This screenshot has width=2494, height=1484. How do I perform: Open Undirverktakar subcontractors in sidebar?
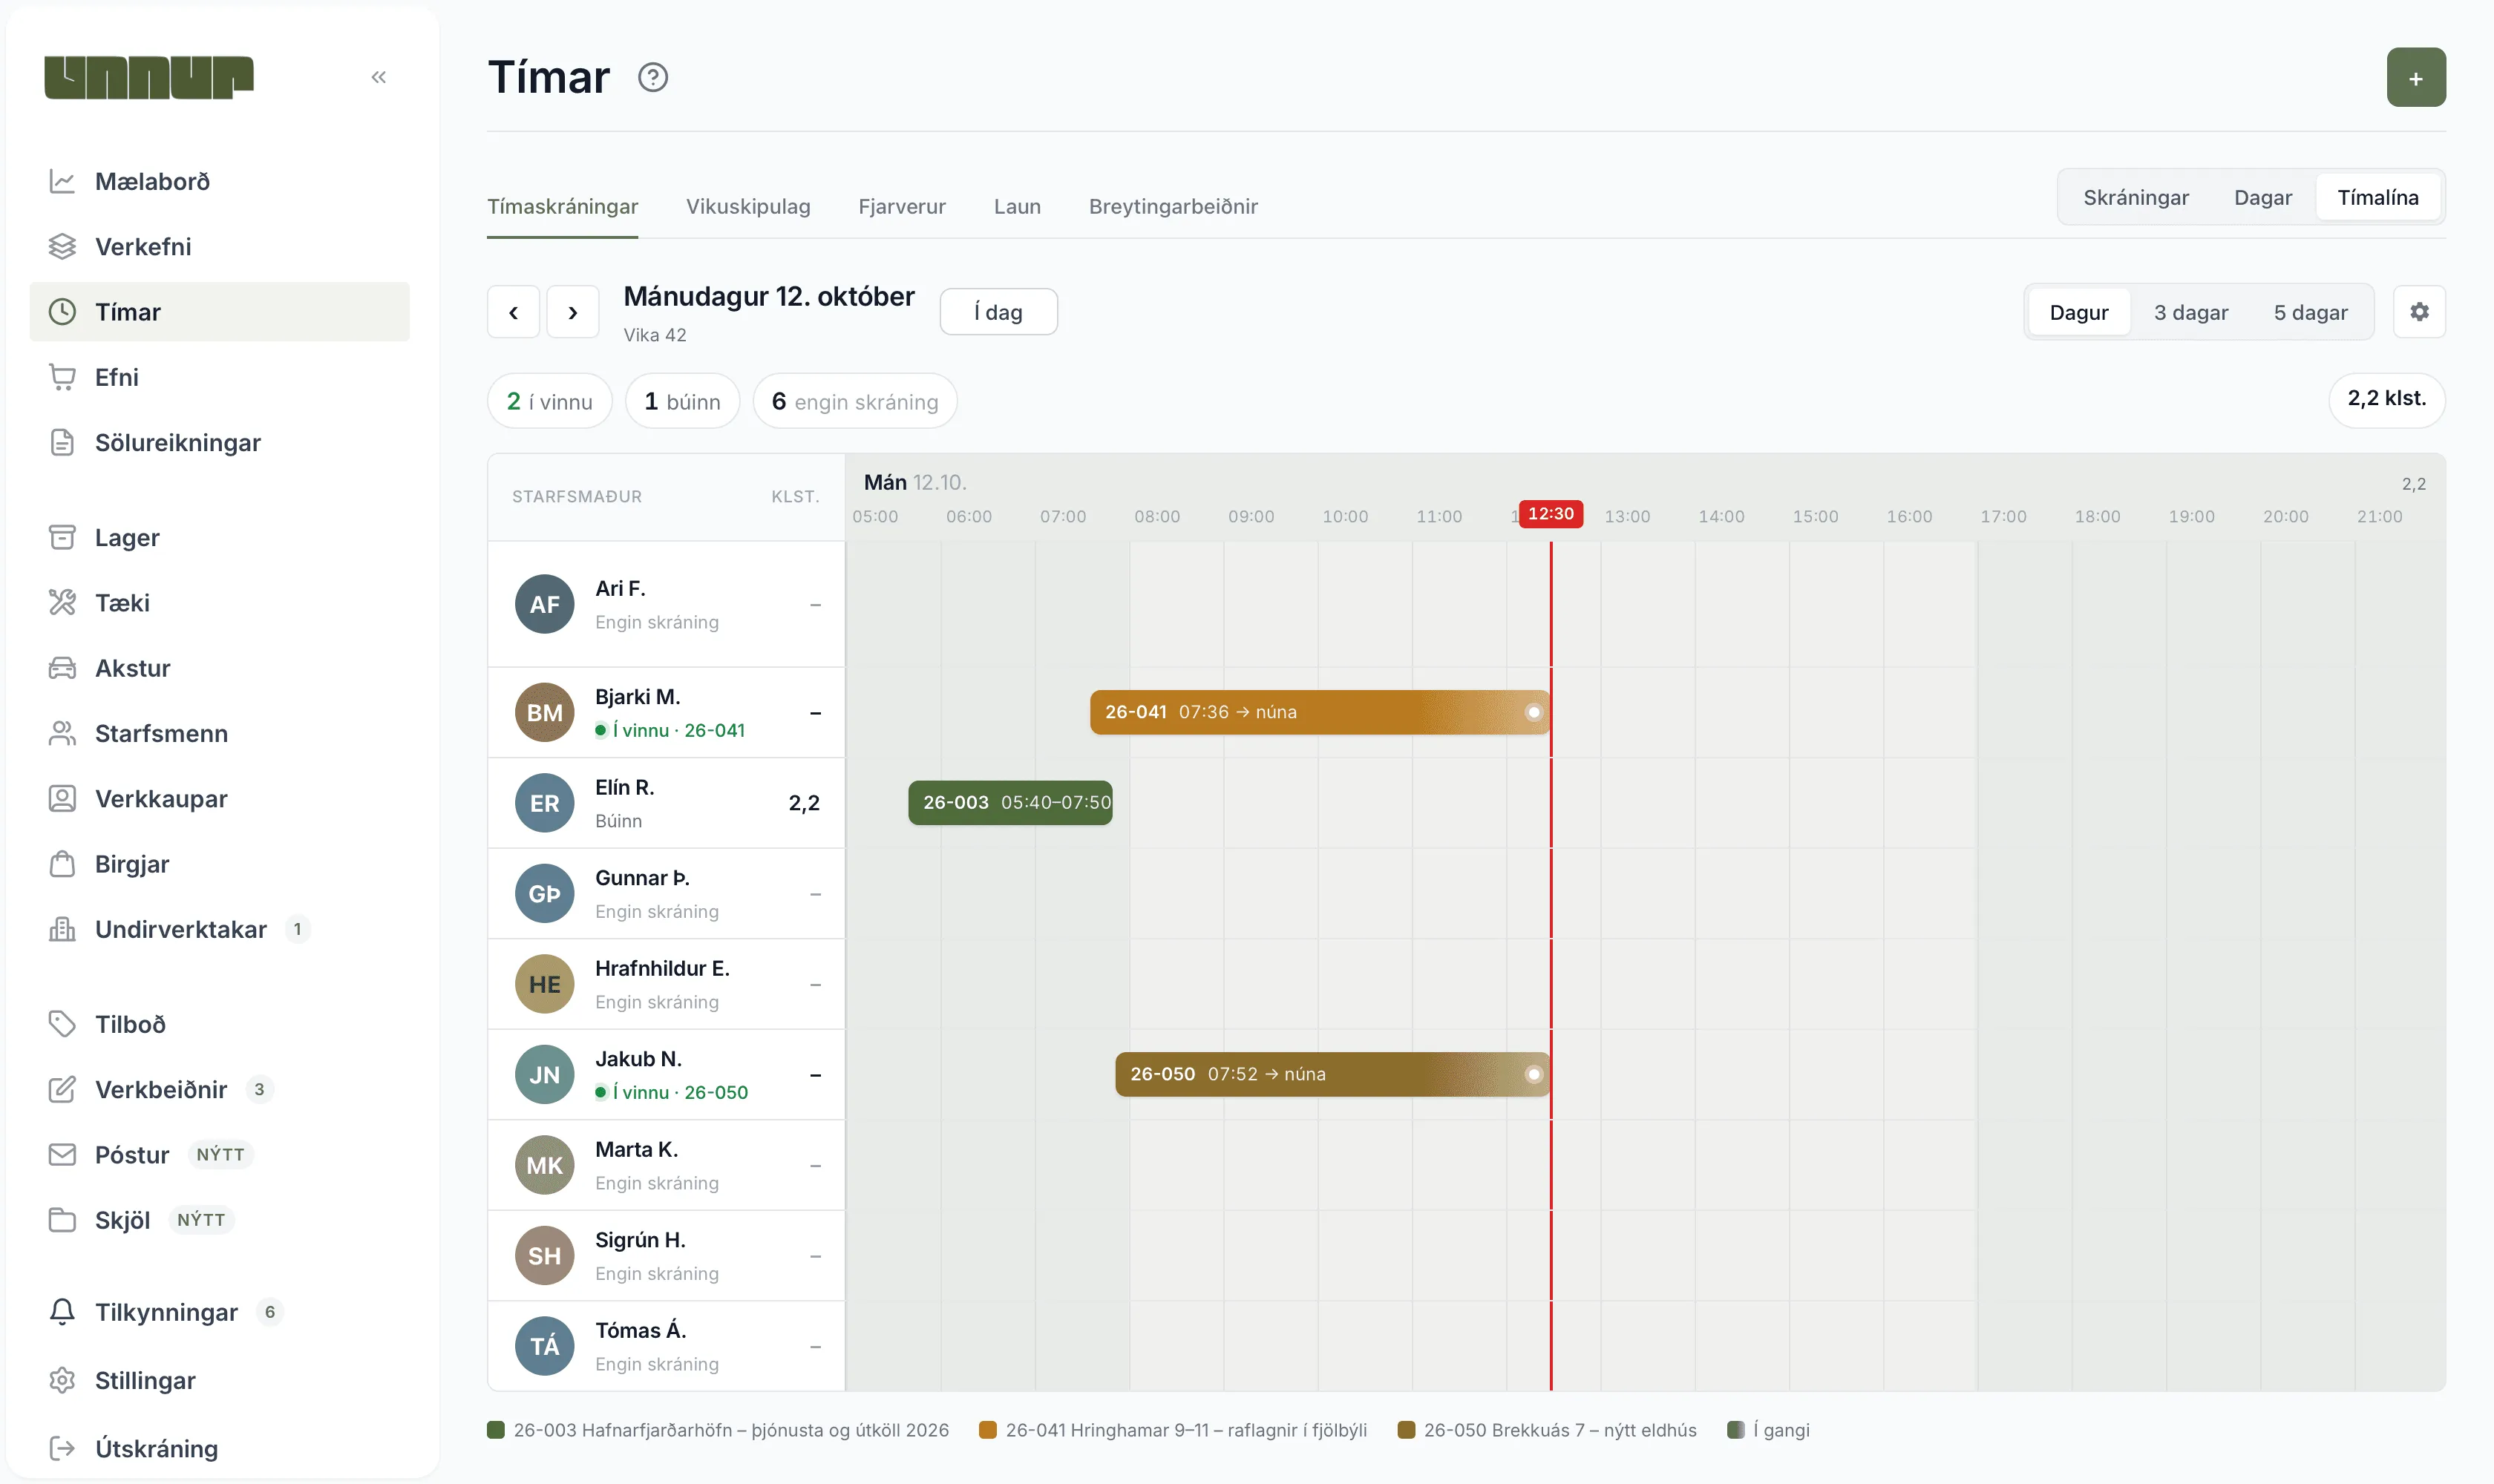click(219, 929)
